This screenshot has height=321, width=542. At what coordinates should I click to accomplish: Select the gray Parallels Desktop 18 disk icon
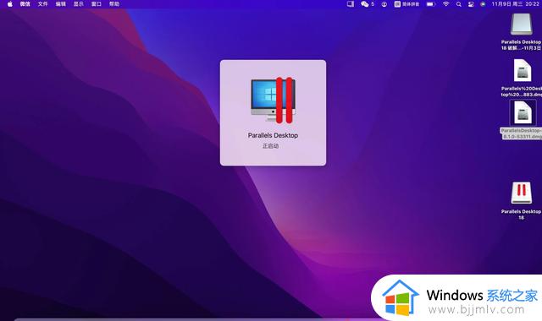(x=522, y=24)
